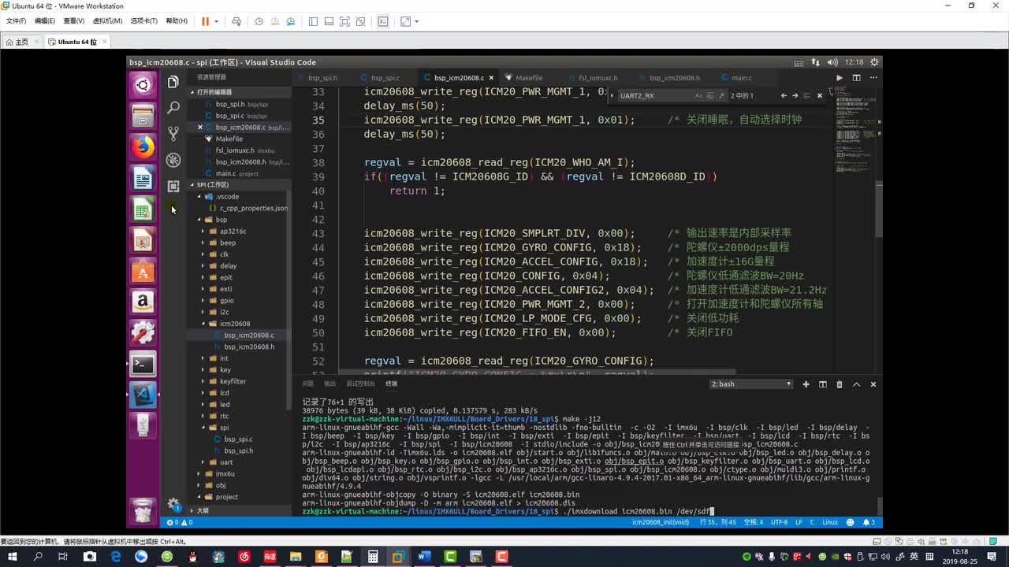The image size is (1009, 567).
Task: Click the run file play icon
Action: 840,78
